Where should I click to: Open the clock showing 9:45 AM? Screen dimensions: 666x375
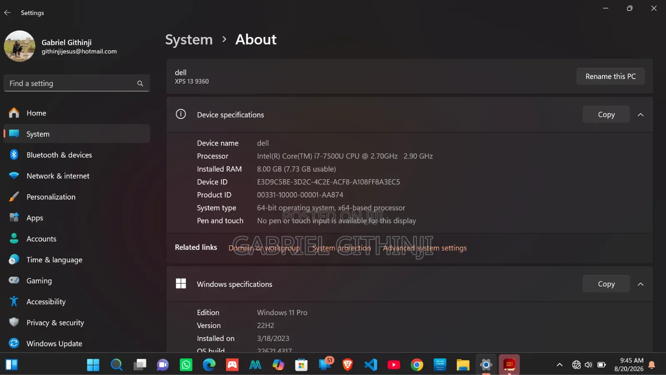click(629, 365)
